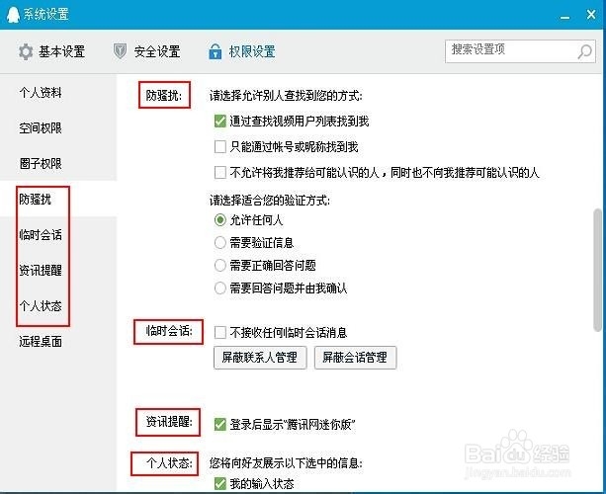The height and width of the screenshot is (494, 606).
Task: Select the 权限设置 tab
Action: click(x=242, y=51)
